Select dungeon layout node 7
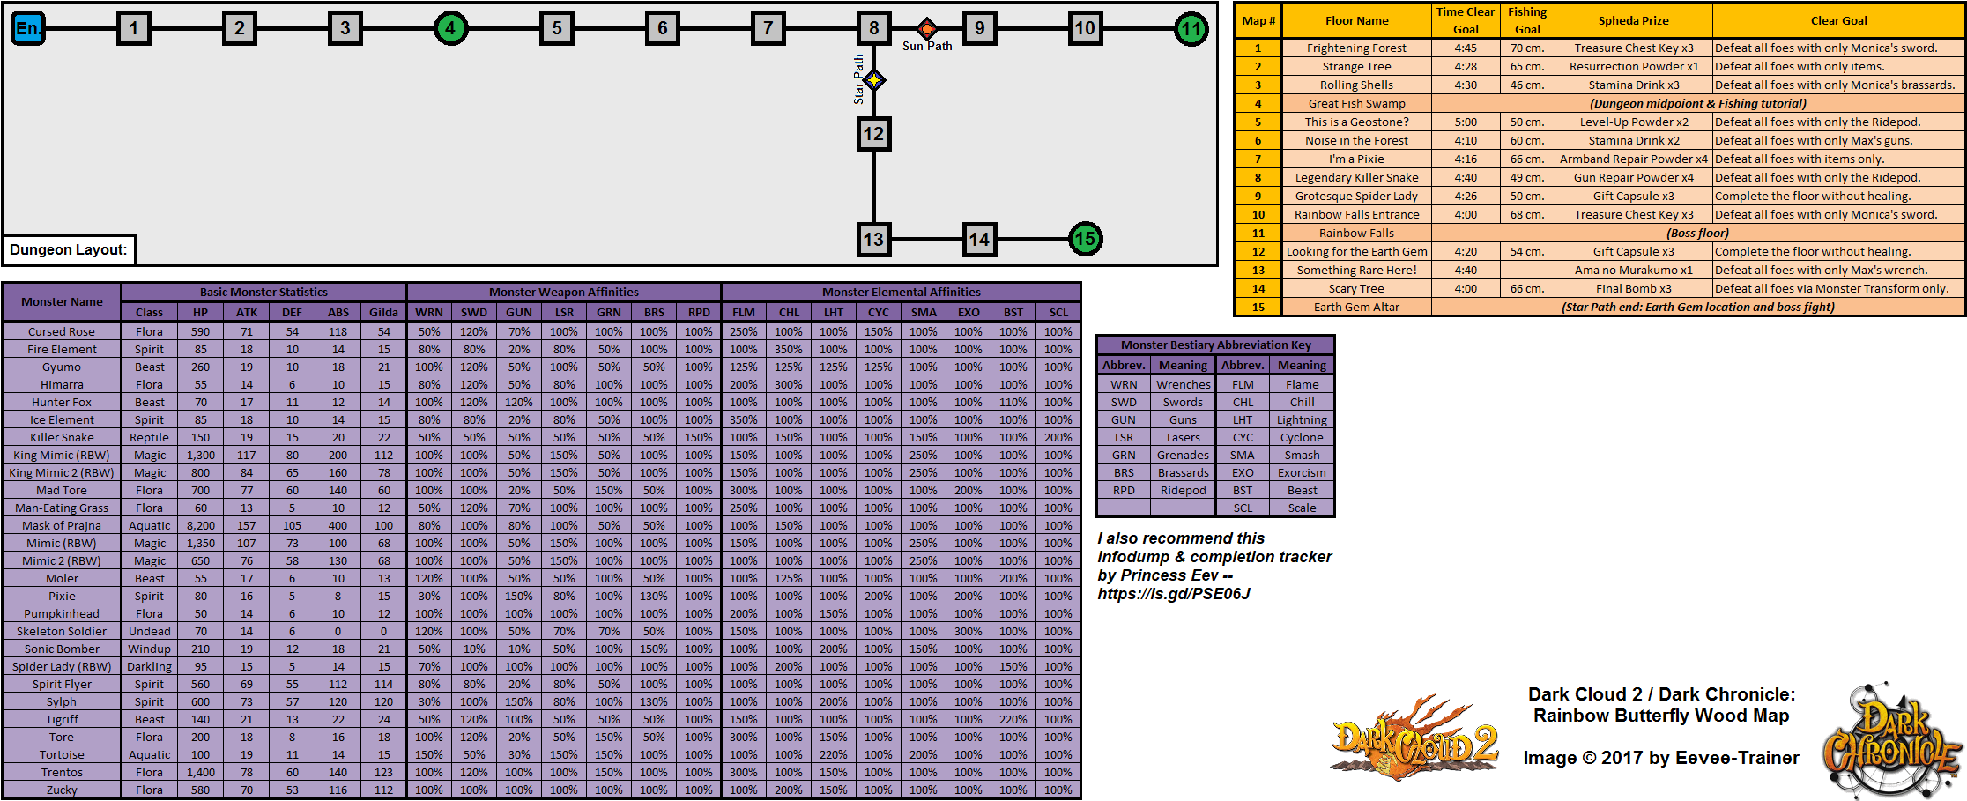The width and height of the screenshot is (1967, 801). [x=768, y=28]
